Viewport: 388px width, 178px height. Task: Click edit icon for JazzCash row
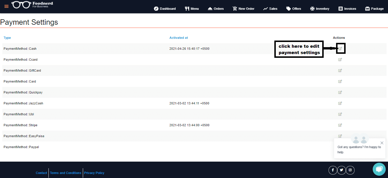point(340,103)
